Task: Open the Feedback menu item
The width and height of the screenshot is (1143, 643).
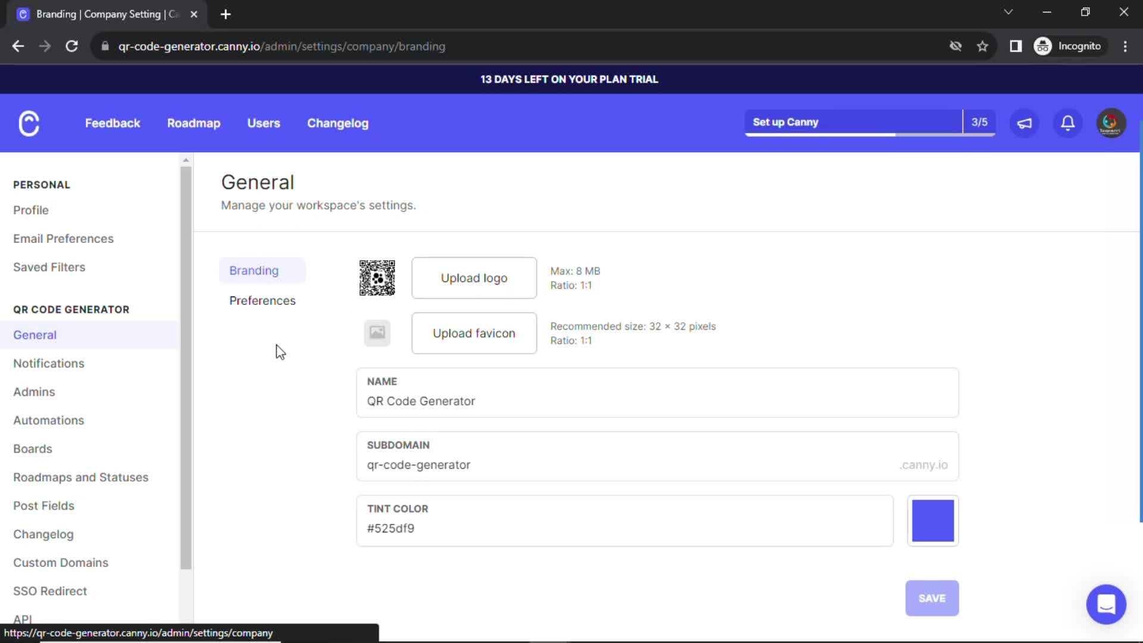Action: click(x=113, y=123)
